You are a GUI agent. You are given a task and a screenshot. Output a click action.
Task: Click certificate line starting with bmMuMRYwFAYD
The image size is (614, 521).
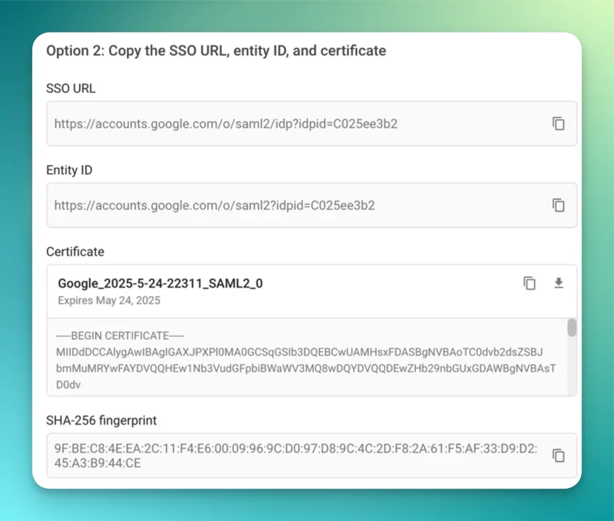tap(306, 368)
